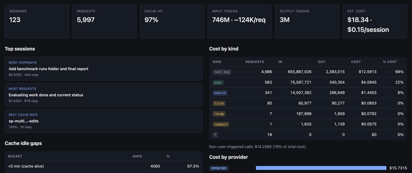Select the '655,887,026' input tokens value
Image resolution: width=412 pixels, height=173 pixels.
pos(299,72)
